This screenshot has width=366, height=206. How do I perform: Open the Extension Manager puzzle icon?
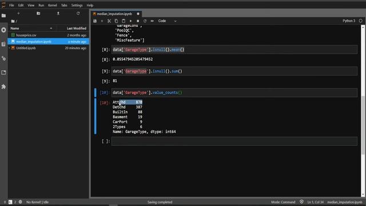(4, 86)
